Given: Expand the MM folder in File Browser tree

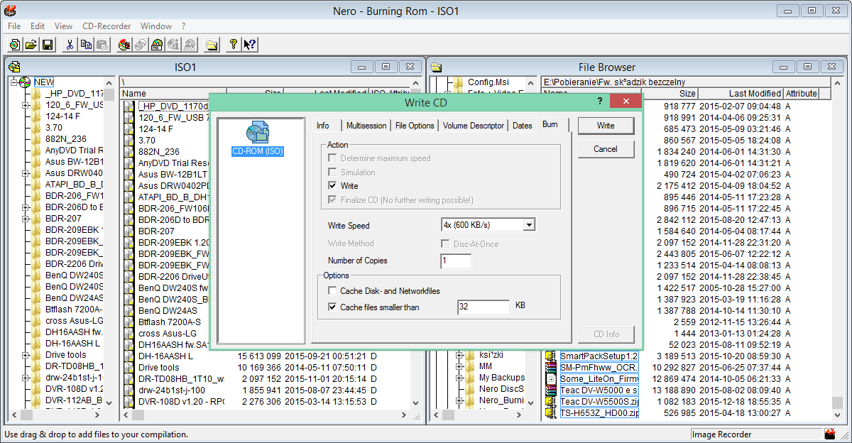Looking at the screenshot, I should click(x=459, y=366).
